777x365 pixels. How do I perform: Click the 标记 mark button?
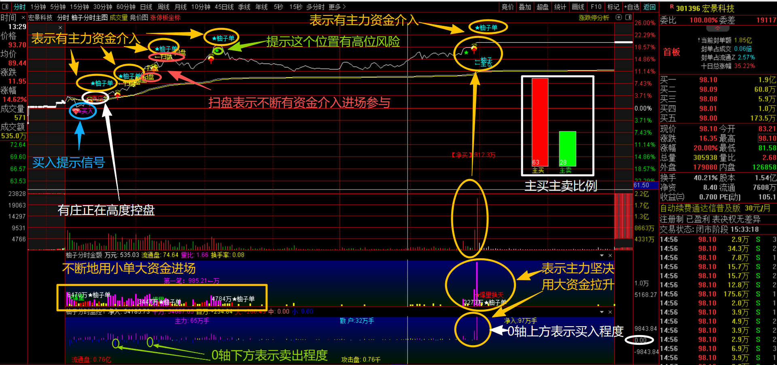pyautogui.click(x=614, y=7)
